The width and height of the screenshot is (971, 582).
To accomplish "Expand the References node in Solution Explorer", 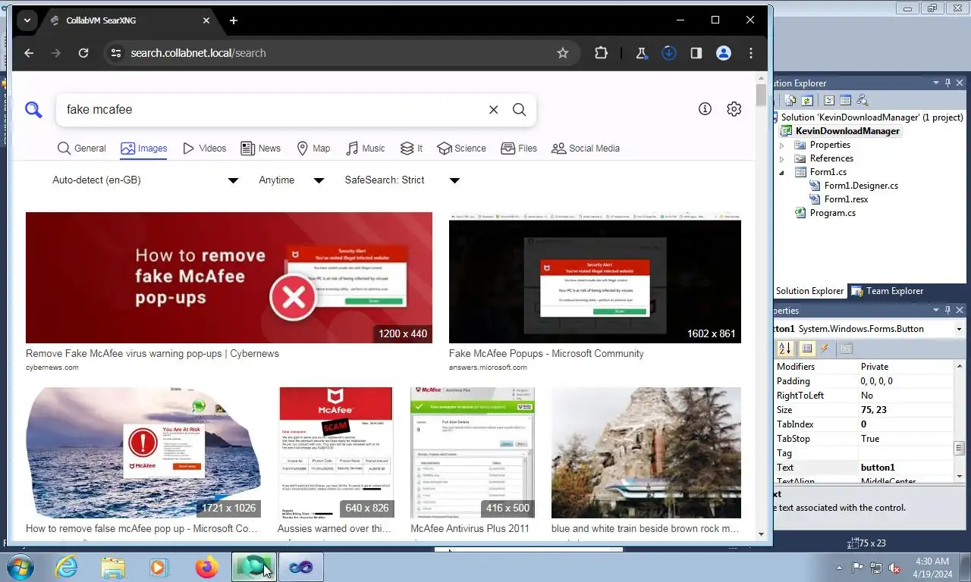I will tap(782, 158).
